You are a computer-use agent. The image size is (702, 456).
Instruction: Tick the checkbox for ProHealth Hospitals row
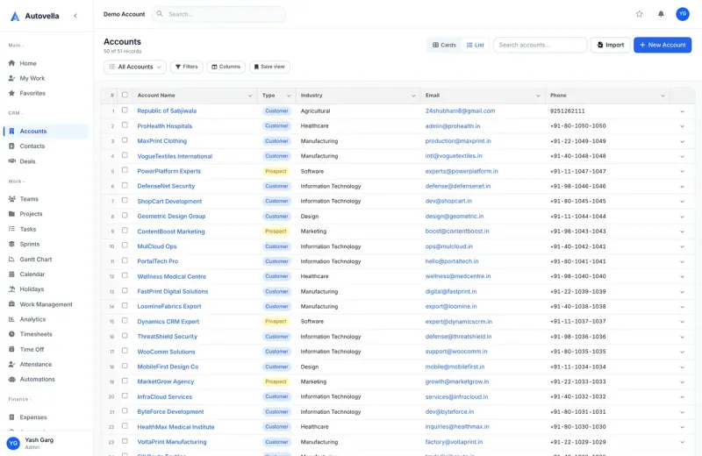point(125,125)
